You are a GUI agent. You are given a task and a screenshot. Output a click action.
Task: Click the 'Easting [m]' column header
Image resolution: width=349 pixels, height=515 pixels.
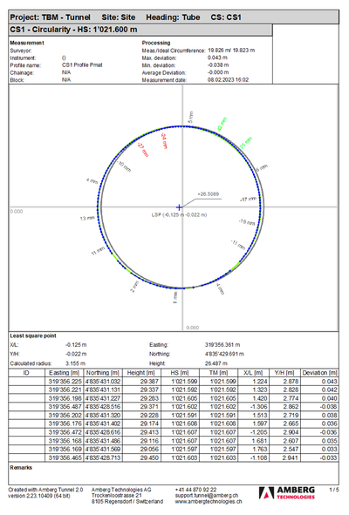coord(65,373)
